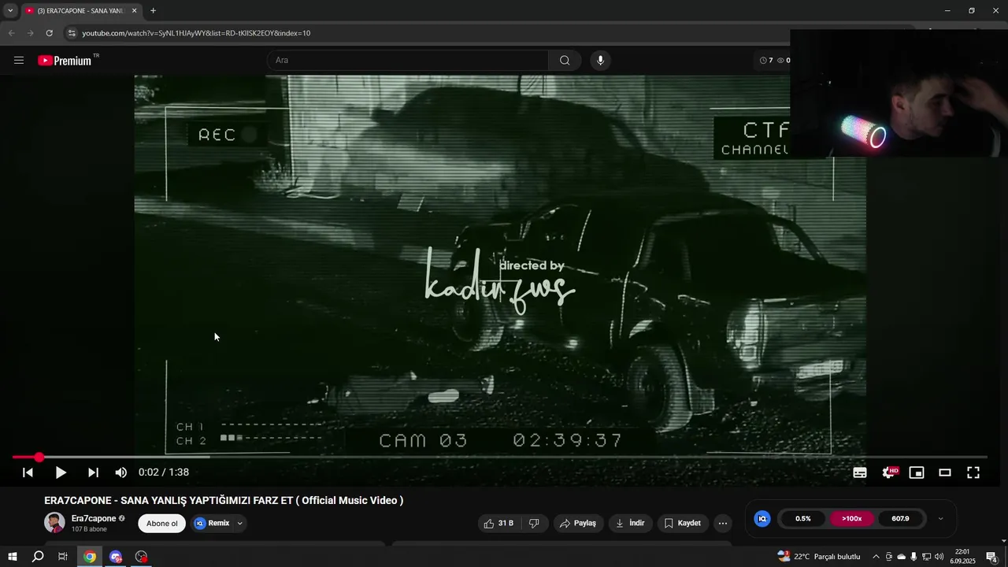
Task: Close the ERA7CAPONE browser tab
Action: (134, 11)
